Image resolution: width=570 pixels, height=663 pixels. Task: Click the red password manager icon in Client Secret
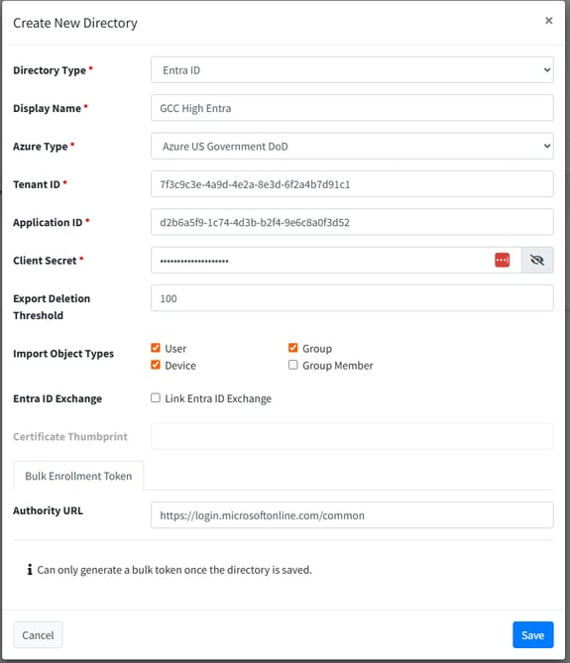(502, 260)
